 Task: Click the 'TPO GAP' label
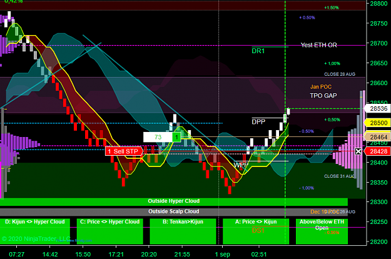tap(323, 96)
